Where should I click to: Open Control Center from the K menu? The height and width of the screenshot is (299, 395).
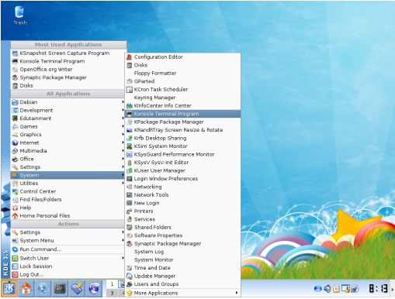[68, 191]
